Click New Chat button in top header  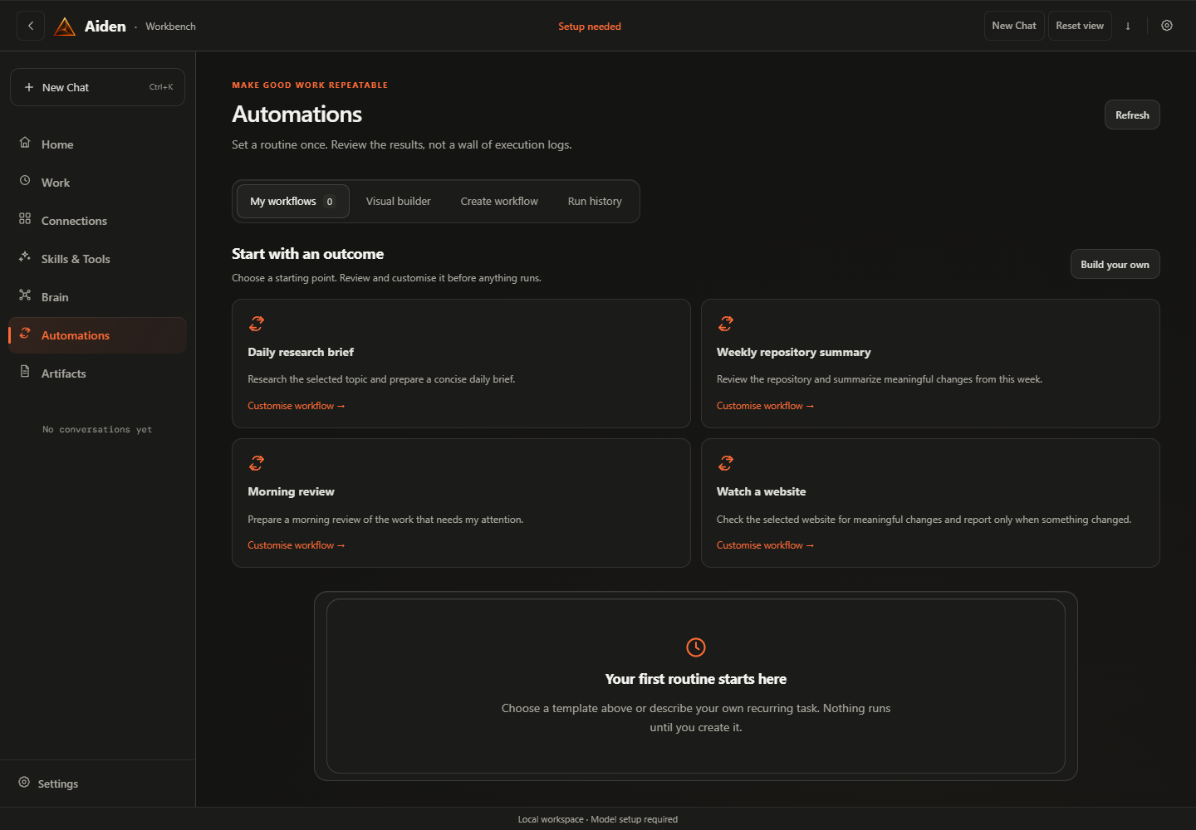1014,26
